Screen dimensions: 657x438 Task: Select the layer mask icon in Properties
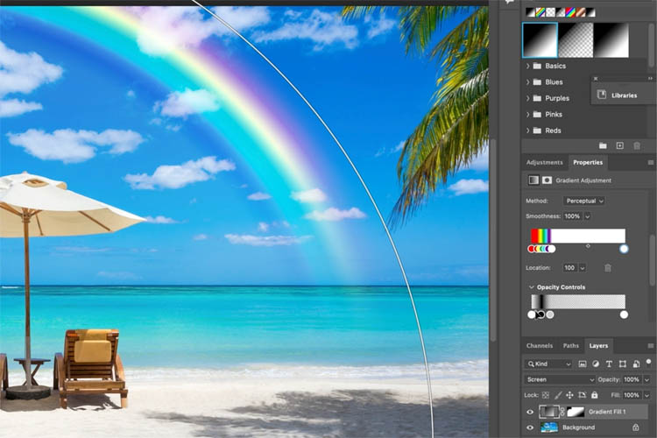(547, 180)
